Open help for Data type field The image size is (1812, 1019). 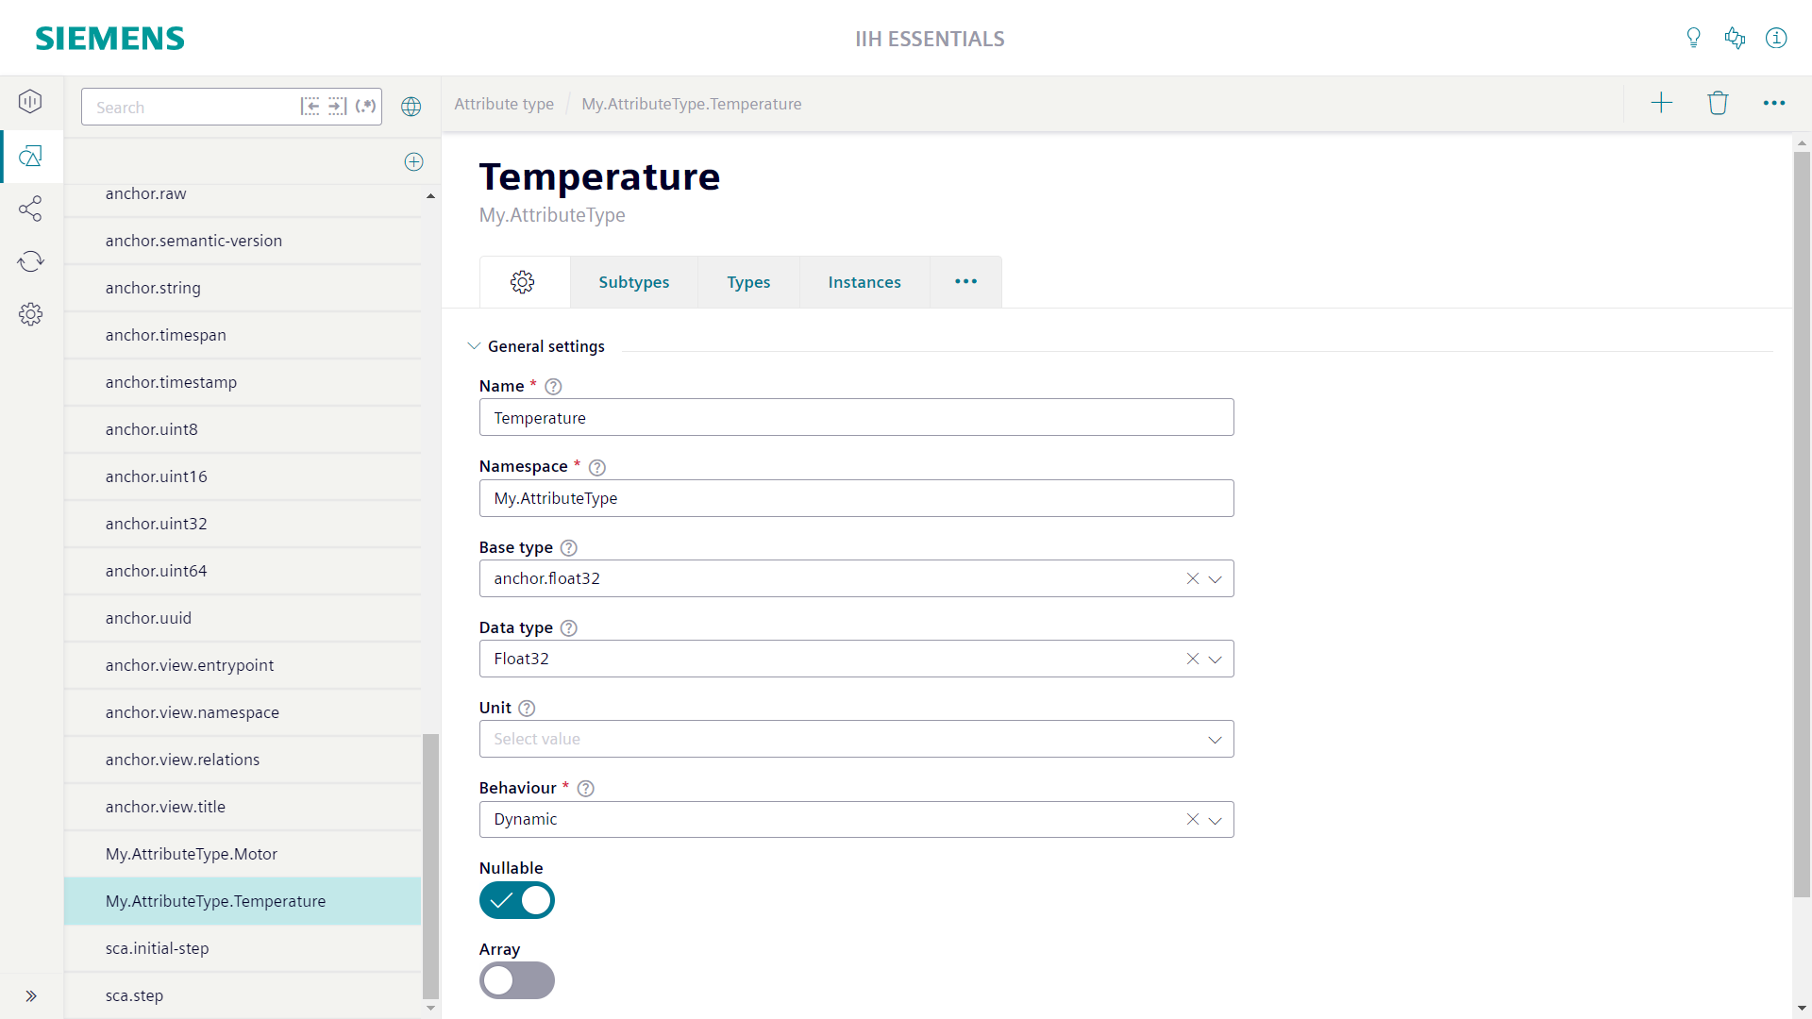point(568,628)
